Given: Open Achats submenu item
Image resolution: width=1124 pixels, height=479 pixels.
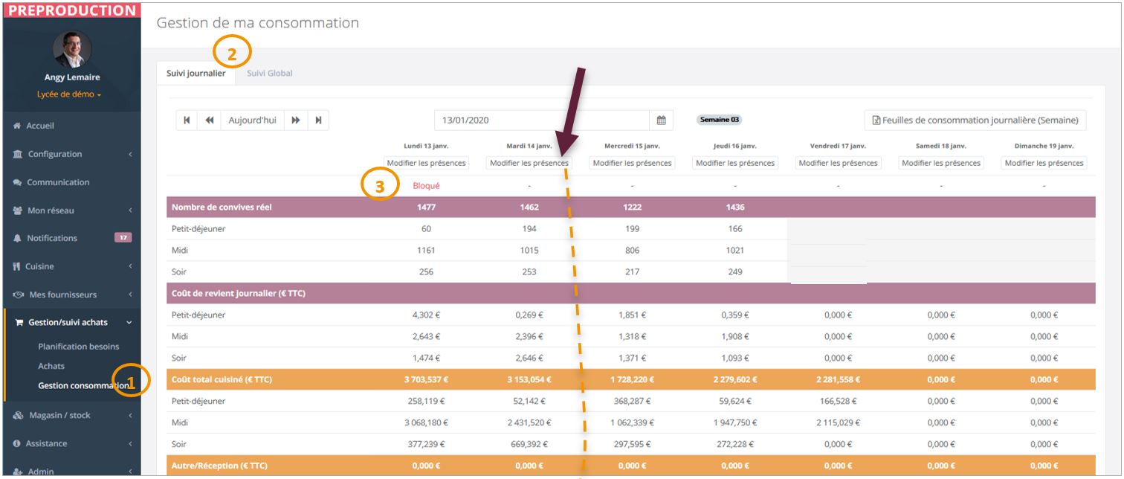Looking at the screenshot, I should coord(51,366).
